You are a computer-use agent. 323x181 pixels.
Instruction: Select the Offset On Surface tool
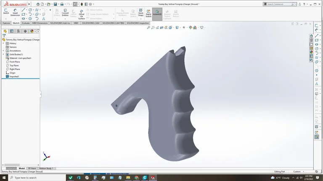82,14
